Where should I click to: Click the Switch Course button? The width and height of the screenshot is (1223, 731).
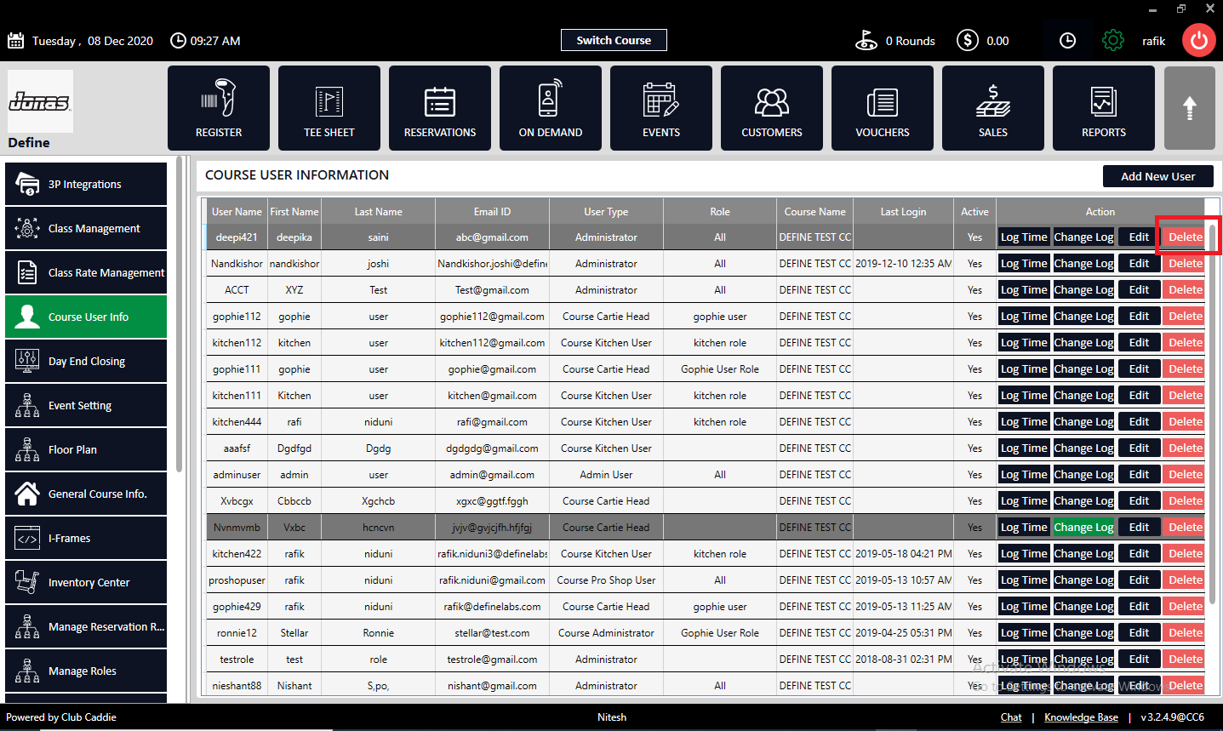[x=614, y=40]
